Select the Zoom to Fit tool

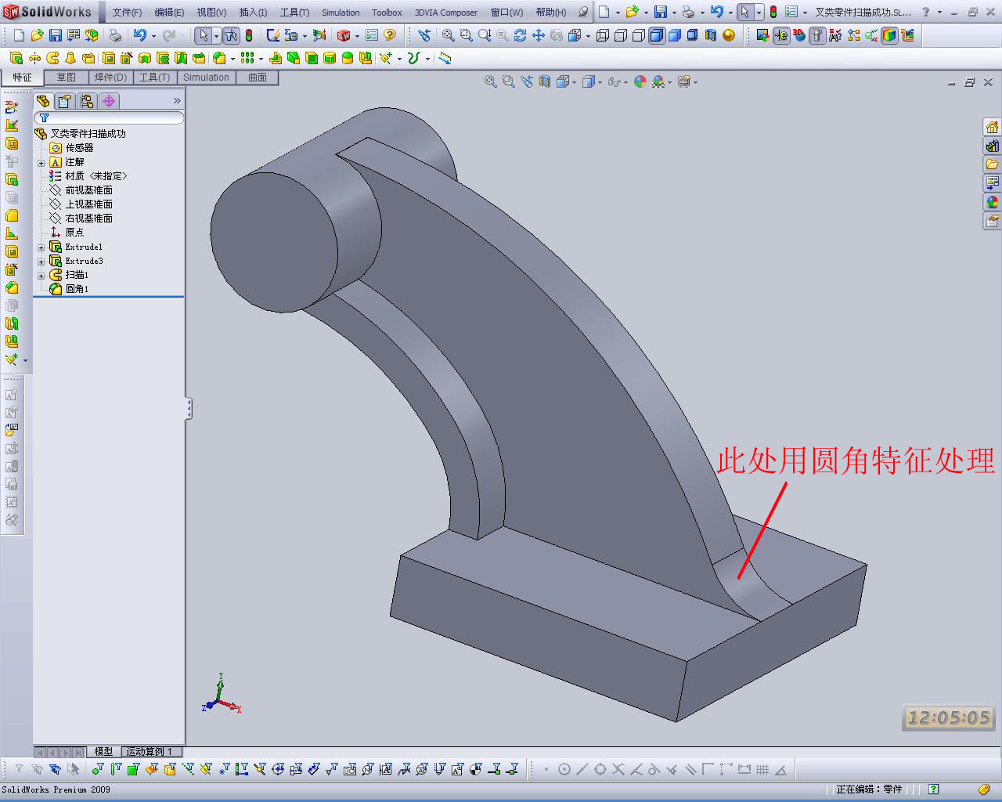448,35
